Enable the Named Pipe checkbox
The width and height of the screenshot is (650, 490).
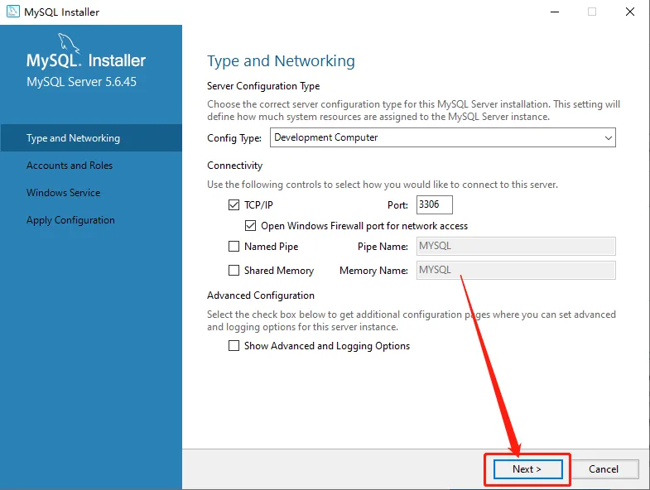[x=234, y=247]
